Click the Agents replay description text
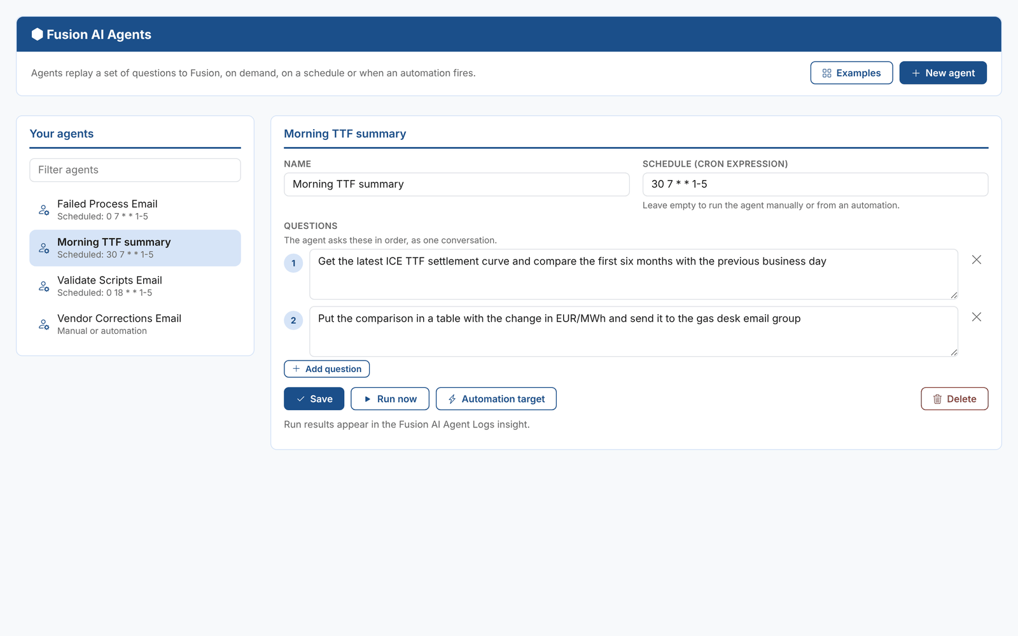 click(x=253, y=73)
